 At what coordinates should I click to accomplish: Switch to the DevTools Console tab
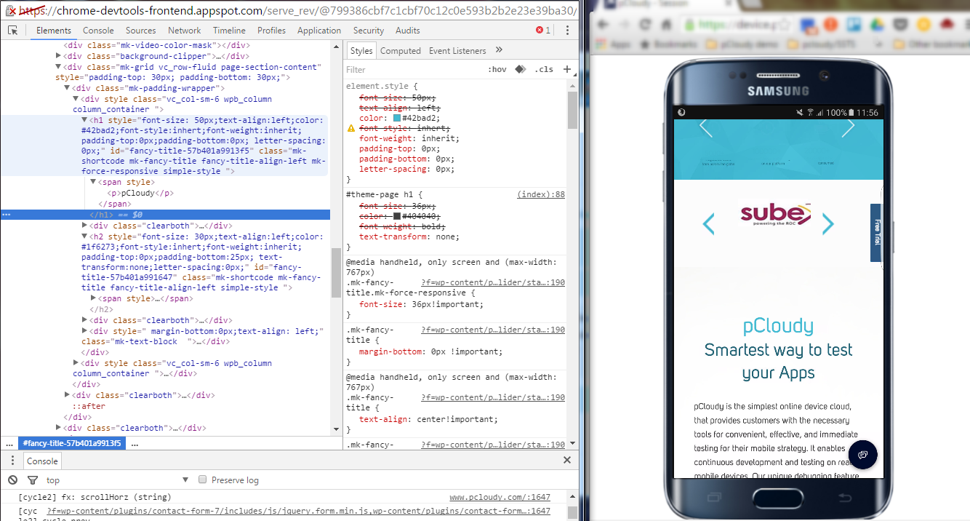coord(98,31)
